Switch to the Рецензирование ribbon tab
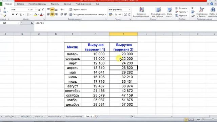The height and width of the screenshot is (122, 217). (83, 4)
